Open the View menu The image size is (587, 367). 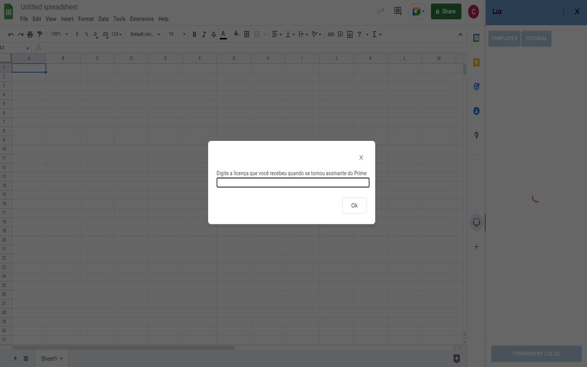click(x=51, y=19)
